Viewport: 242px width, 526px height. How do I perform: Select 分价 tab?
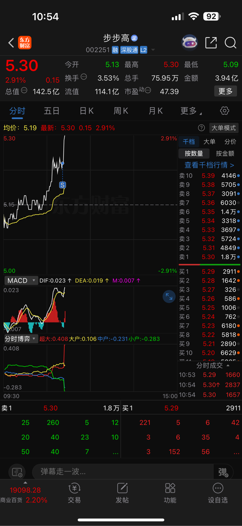click(230, 142)
